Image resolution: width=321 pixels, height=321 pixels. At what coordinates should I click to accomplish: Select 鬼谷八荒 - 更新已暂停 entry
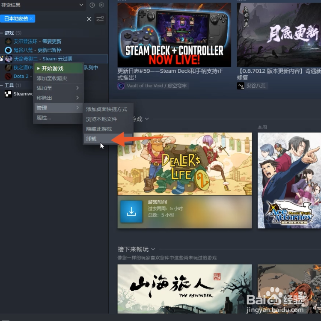(x=38, y=50)
